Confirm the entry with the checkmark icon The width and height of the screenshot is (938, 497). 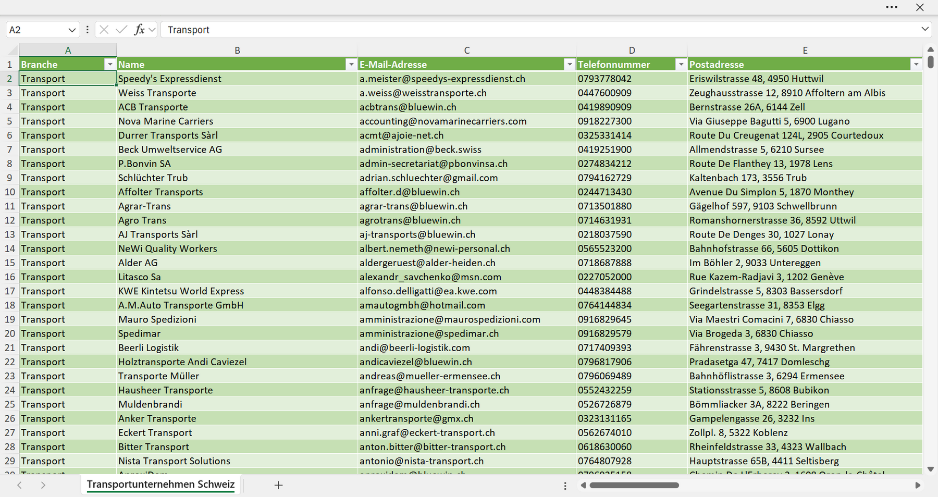coord(121,30)
